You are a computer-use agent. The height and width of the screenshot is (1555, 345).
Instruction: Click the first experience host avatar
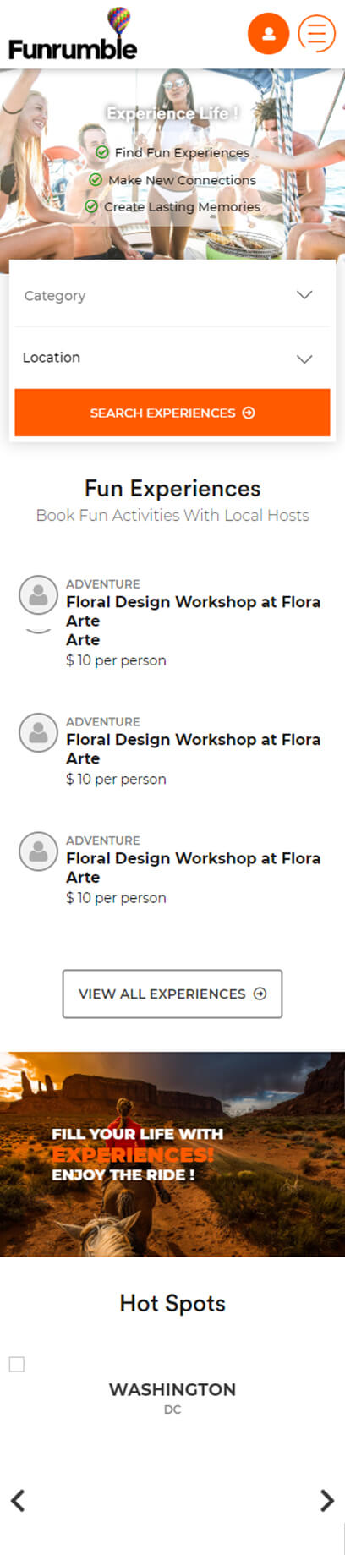(38, 595)
